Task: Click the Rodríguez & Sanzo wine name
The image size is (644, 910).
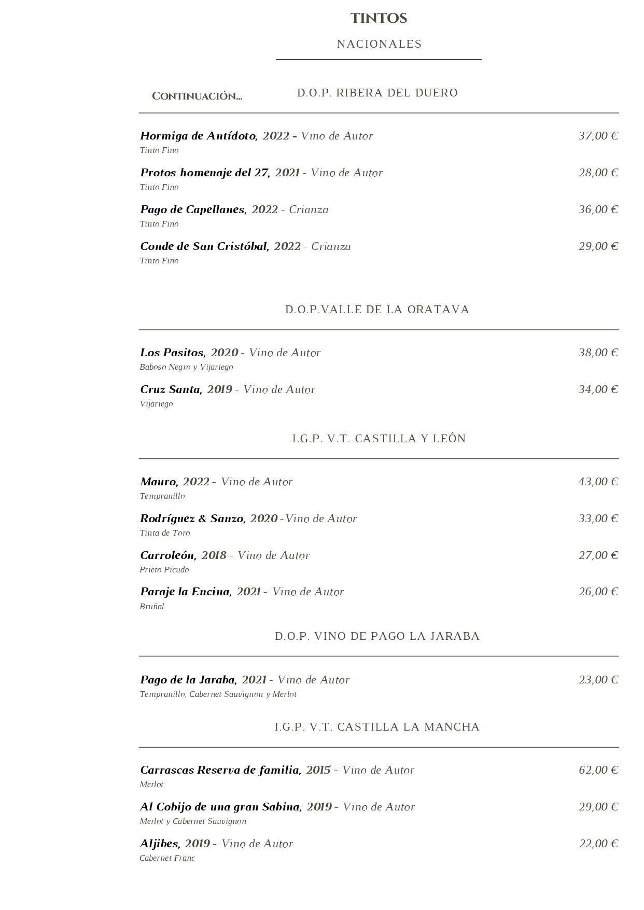Action: coord(192,519)
